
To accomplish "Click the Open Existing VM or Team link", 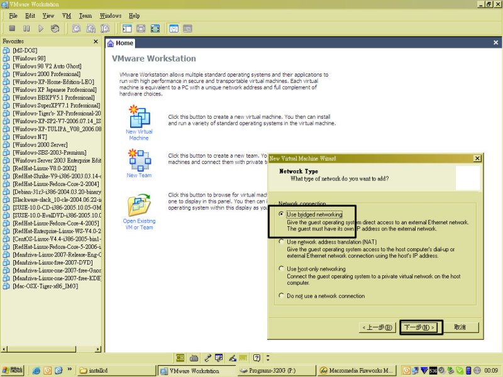I will tap(139, 224).
